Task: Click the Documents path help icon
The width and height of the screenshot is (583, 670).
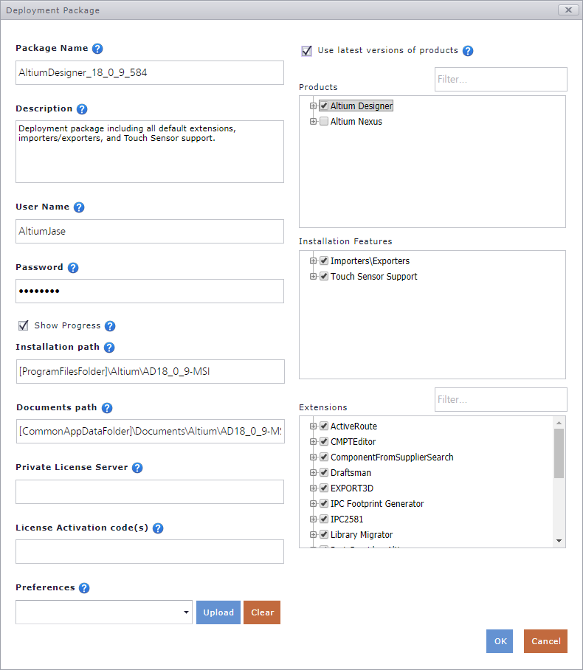Action: [107, 408]
